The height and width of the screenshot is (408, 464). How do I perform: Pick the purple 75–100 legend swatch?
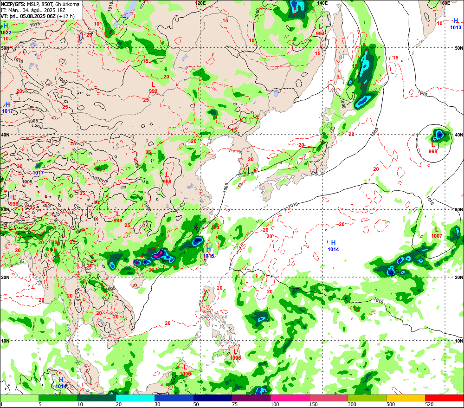251,398
